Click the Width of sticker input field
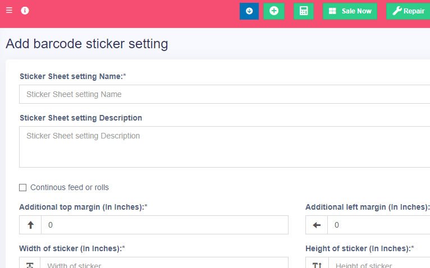 coord(164,264)
